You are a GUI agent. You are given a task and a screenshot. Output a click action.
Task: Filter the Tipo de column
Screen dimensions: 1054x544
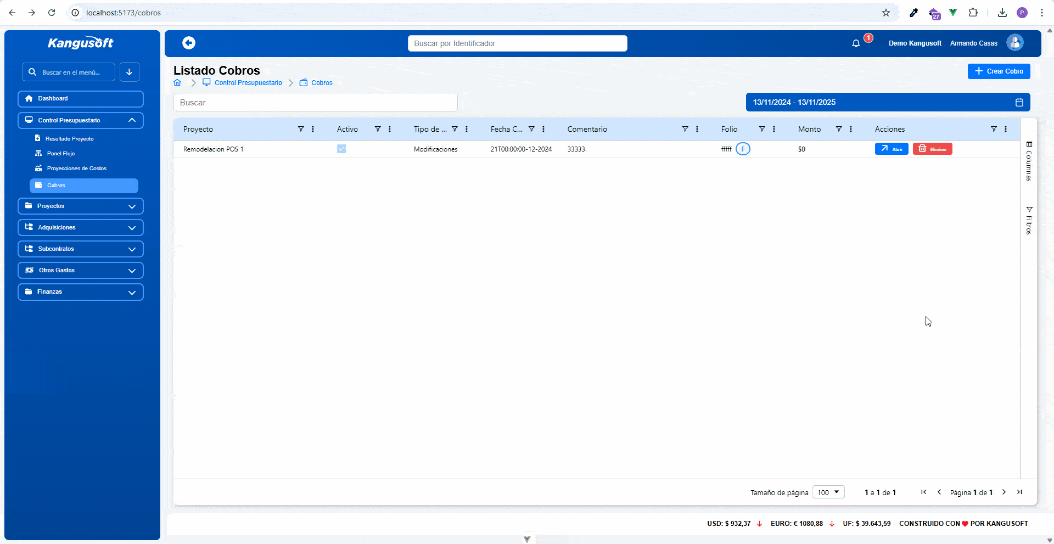[x=455, y=129]
